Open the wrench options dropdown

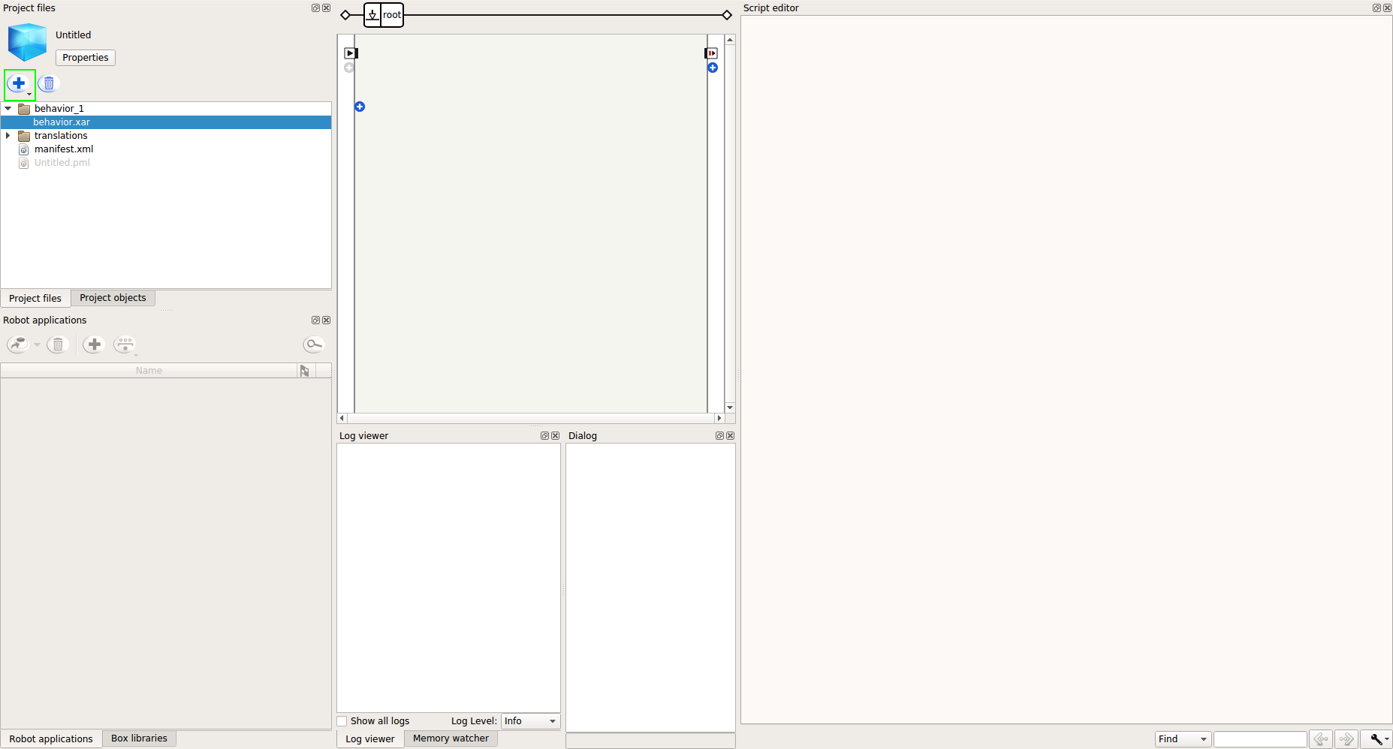click(x=1376, y=739)
